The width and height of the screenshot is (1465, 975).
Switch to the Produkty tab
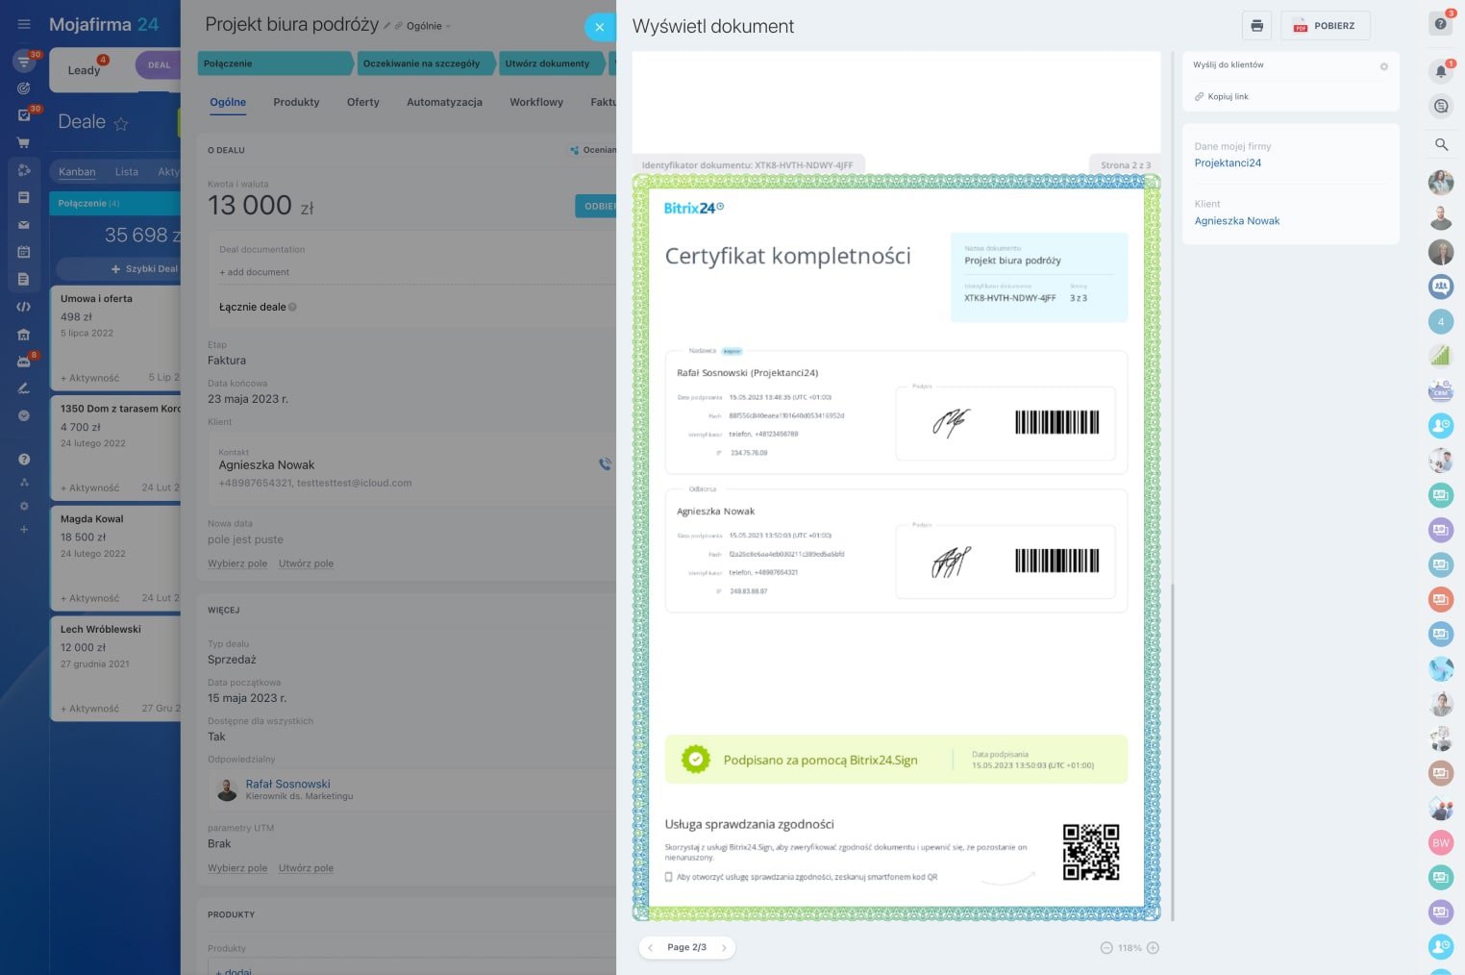coord(296,102)
